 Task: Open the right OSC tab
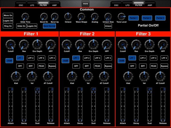[116, 5]
